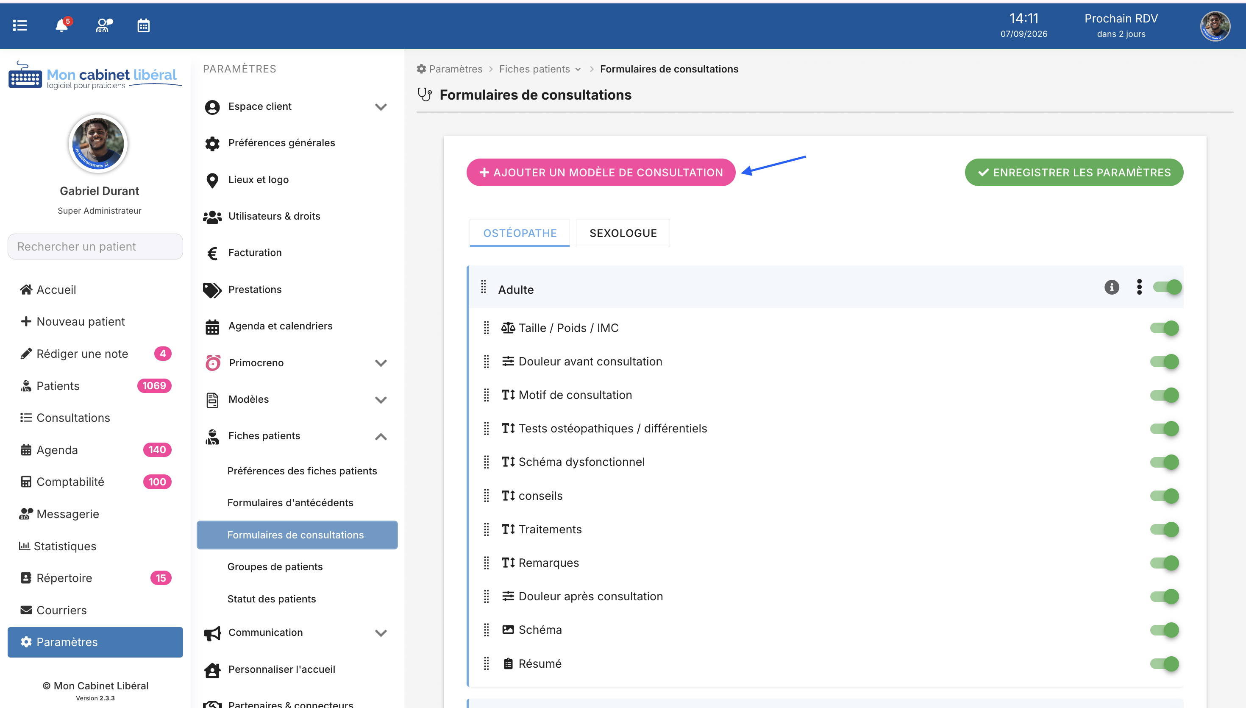Disable Douleur avant consultation switch
The image size is (1246, 708).
[x=1165, y=361]
